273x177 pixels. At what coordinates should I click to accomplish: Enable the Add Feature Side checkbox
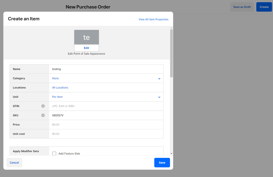pyautogui.click(x=54, y=153)
